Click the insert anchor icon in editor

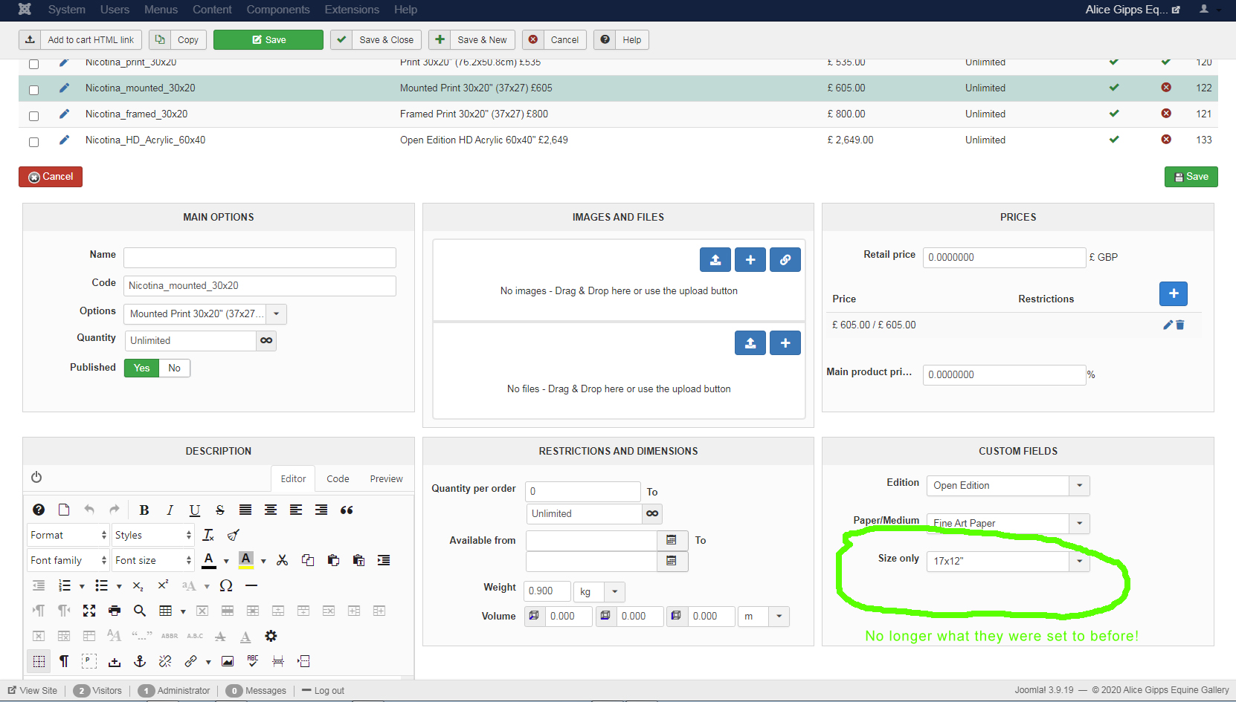pos(140,661)
